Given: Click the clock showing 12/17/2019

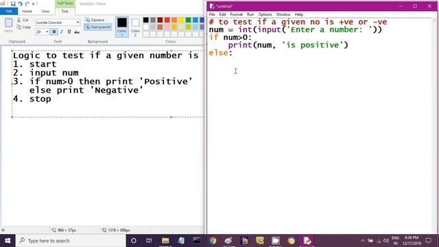Looking at the screenshot, I should coord(412,241).
